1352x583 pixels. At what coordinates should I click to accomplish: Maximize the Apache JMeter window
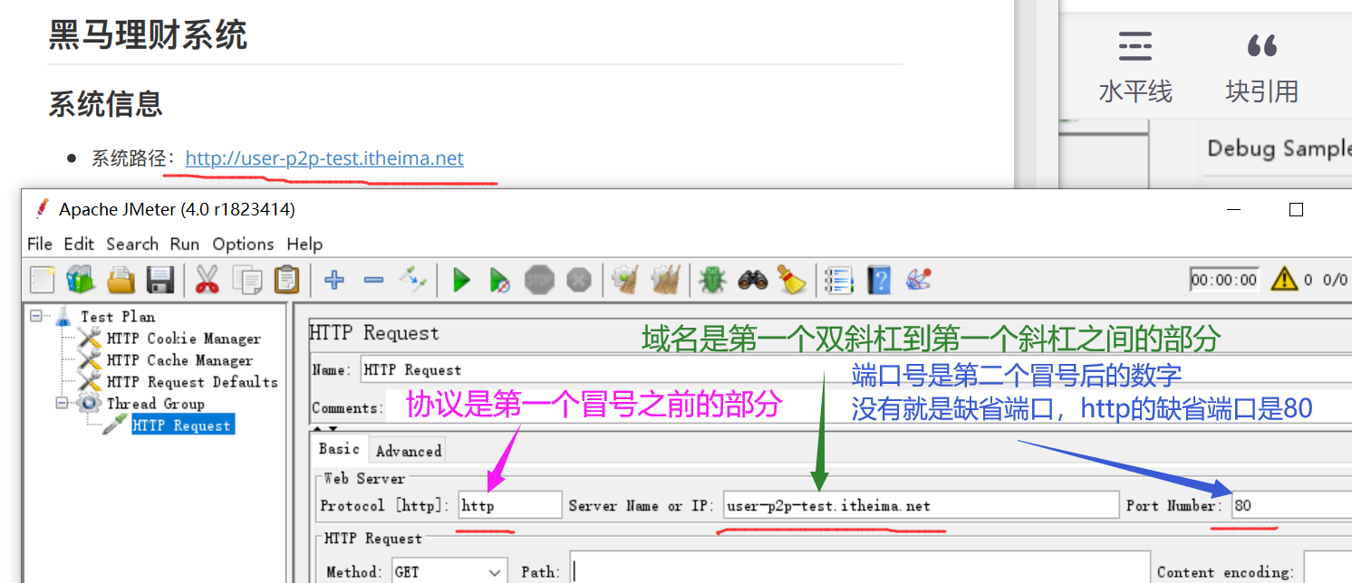(1296, 209)
